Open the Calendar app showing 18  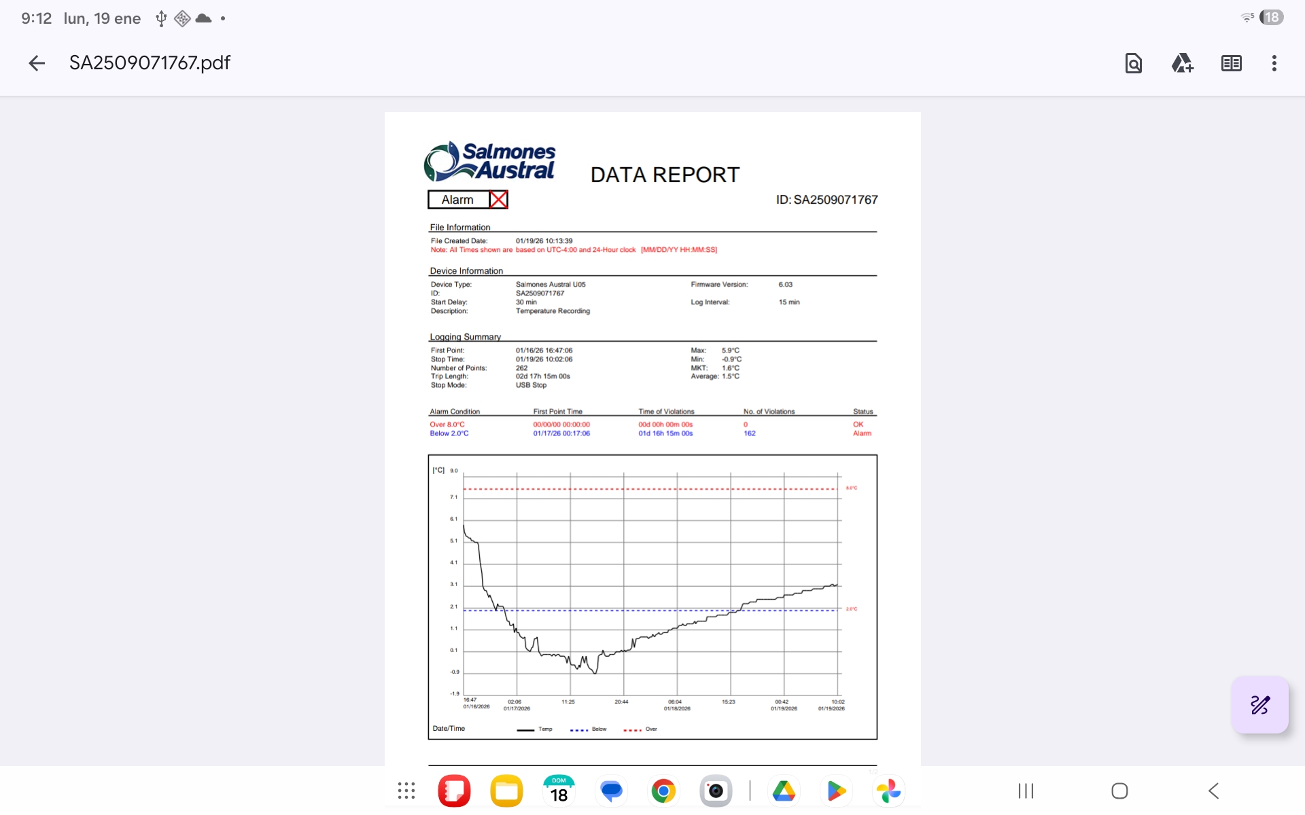tap(559, 791)
